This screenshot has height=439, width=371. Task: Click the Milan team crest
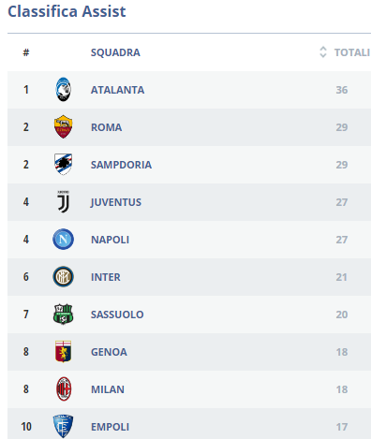pyautogui.click(x=64, y=389)
